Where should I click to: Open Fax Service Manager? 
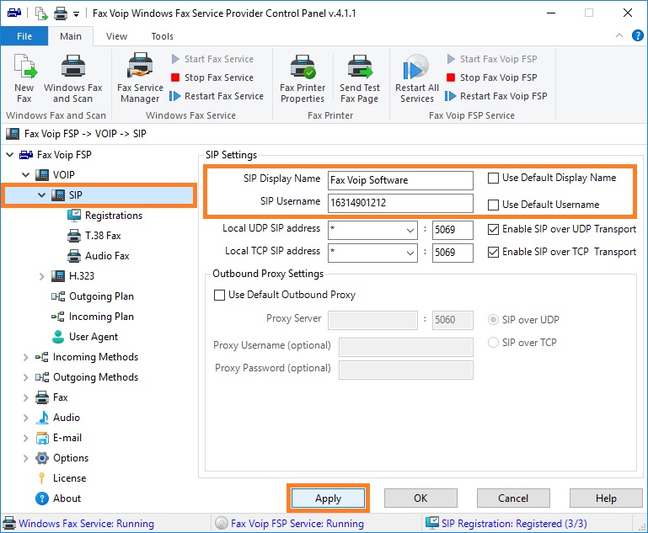click(x=140, y=78)
